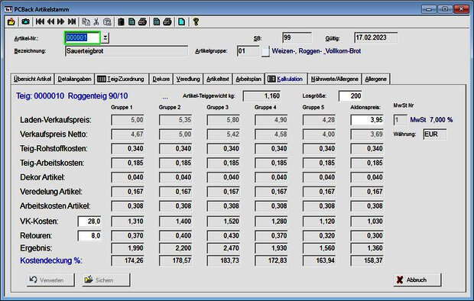
Task: Click the camera snapshot toolbar icon
Action: (25, 21)
